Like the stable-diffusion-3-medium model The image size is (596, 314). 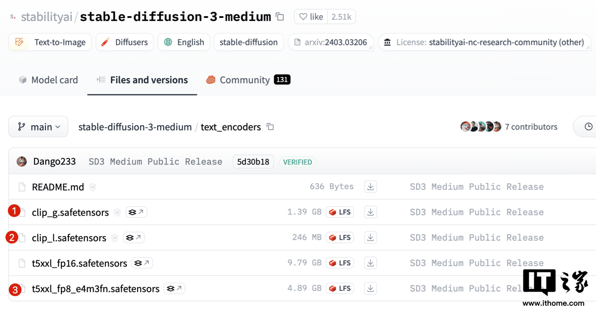tap(311, 17)
